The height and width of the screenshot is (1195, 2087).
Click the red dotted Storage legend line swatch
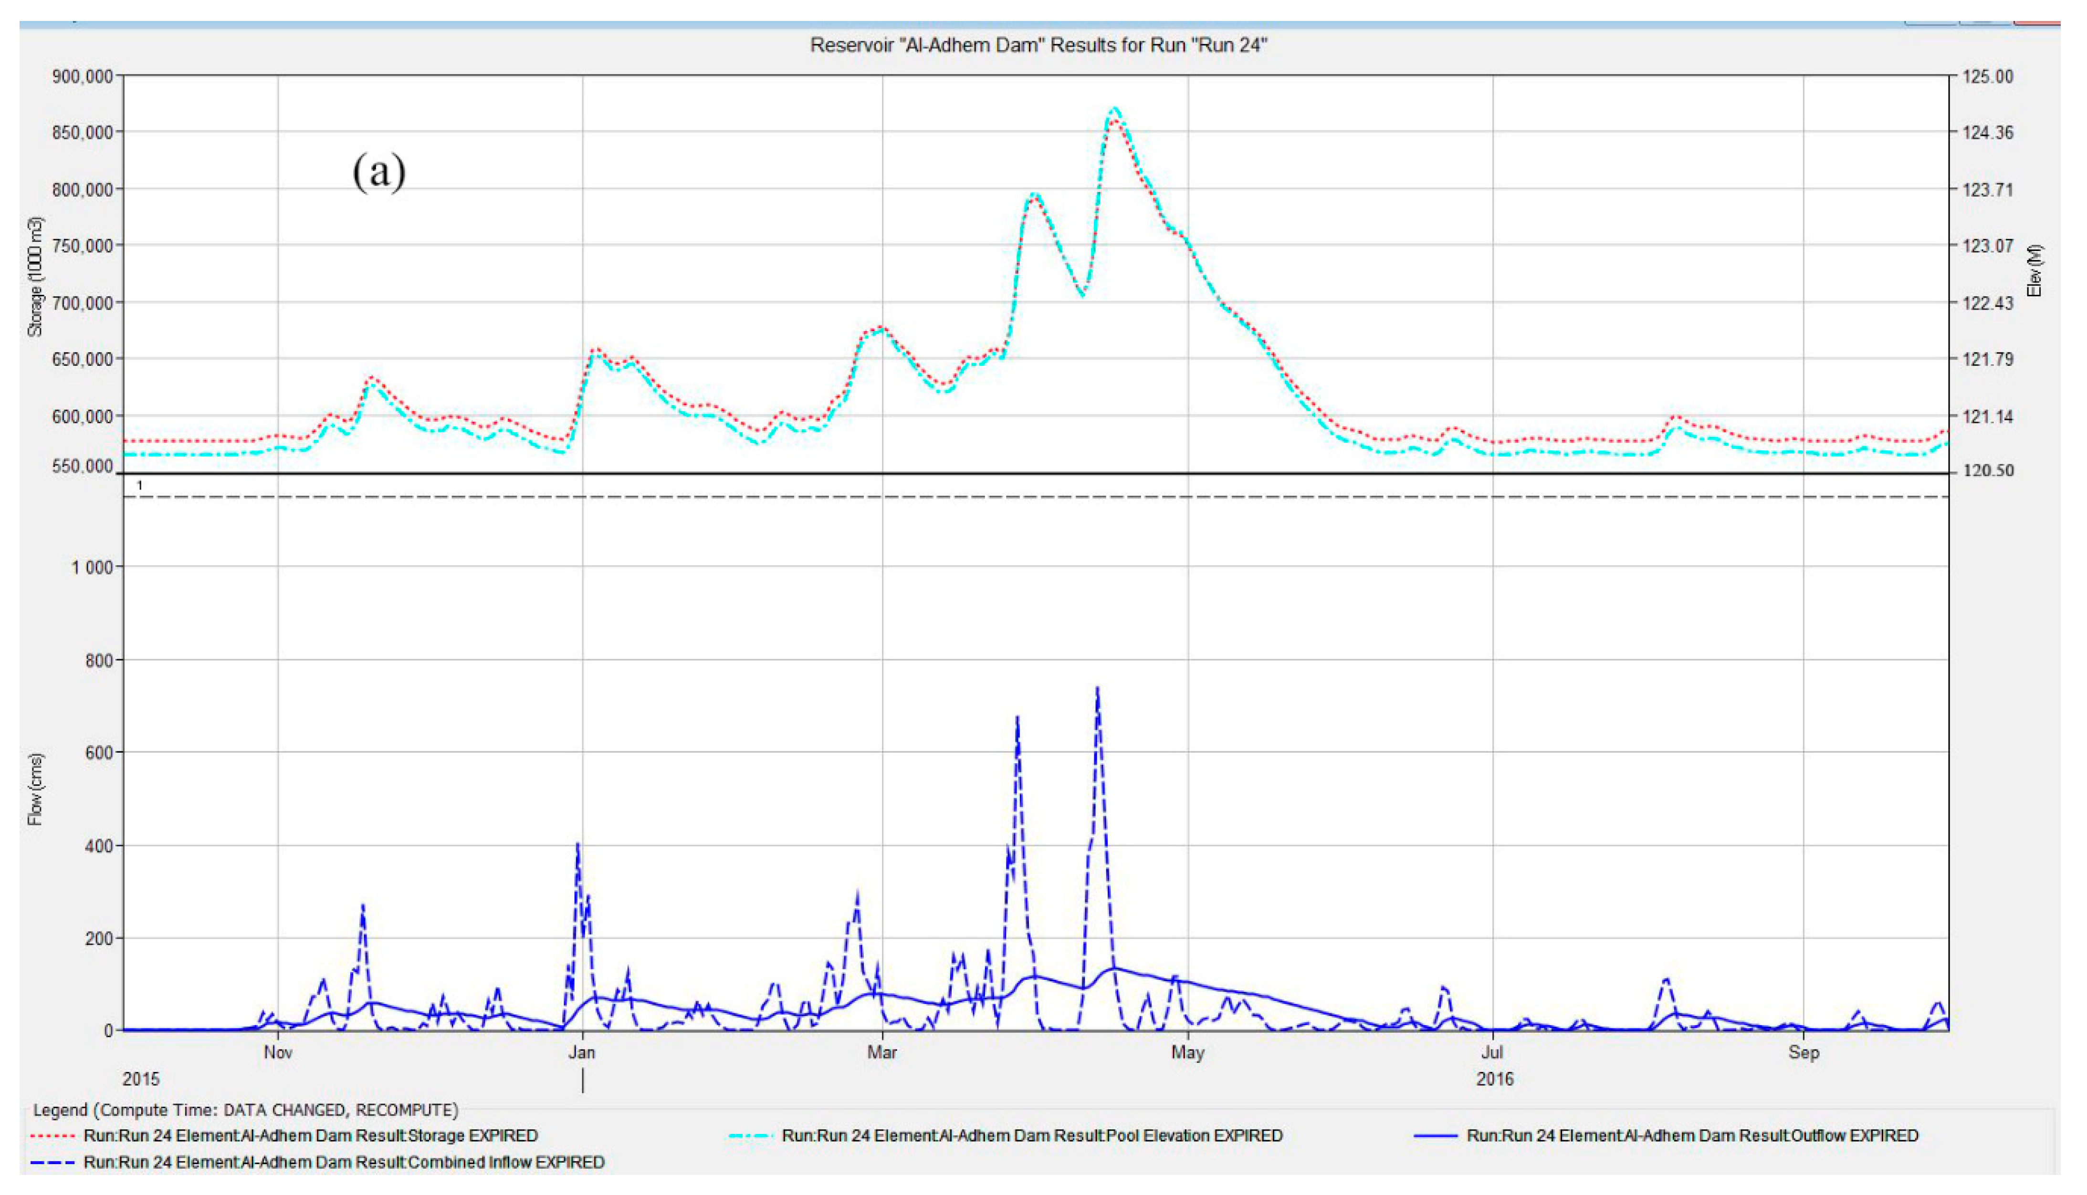tap(52, 1136)
